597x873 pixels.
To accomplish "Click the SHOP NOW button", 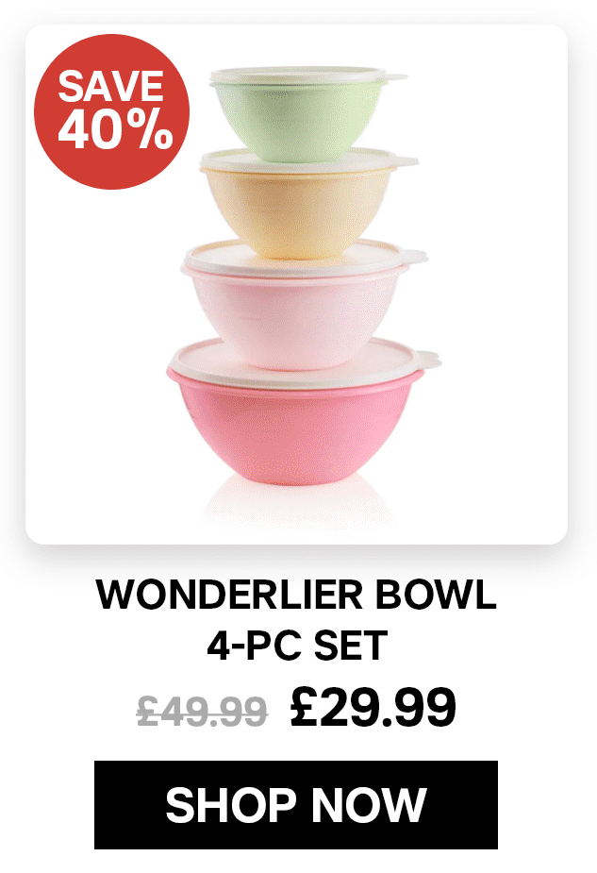I will pyautogui.click(x=296, y=804).
